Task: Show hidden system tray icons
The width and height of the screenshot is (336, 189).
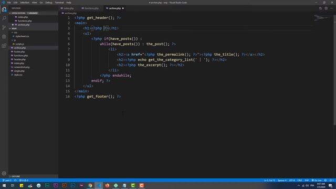Action: (x=299, y=185)
